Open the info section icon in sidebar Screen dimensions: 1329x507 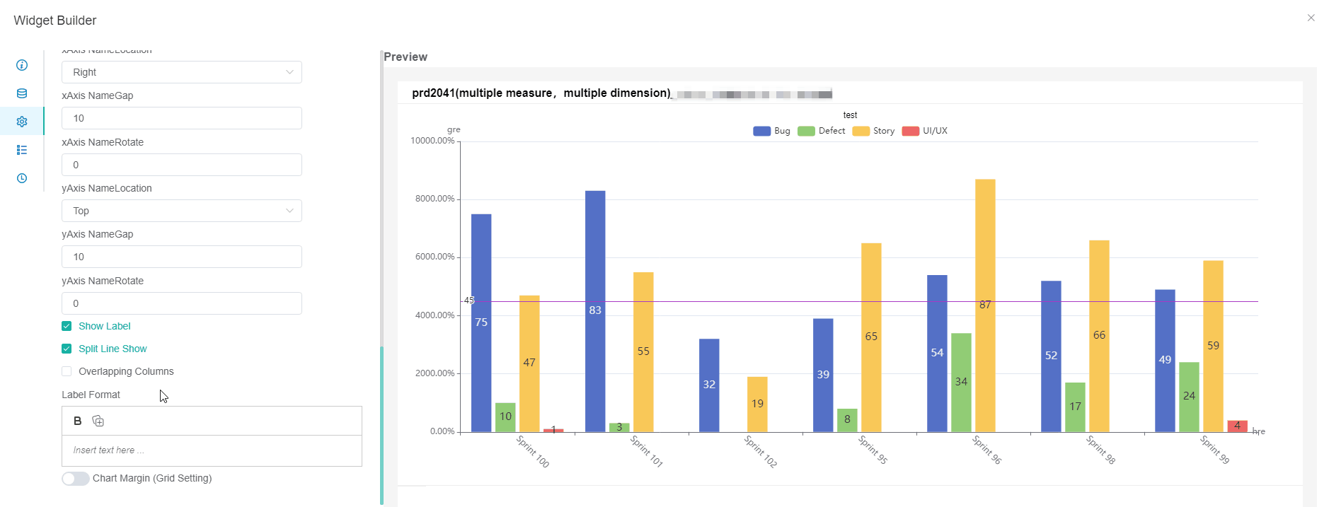pos(22,65)
